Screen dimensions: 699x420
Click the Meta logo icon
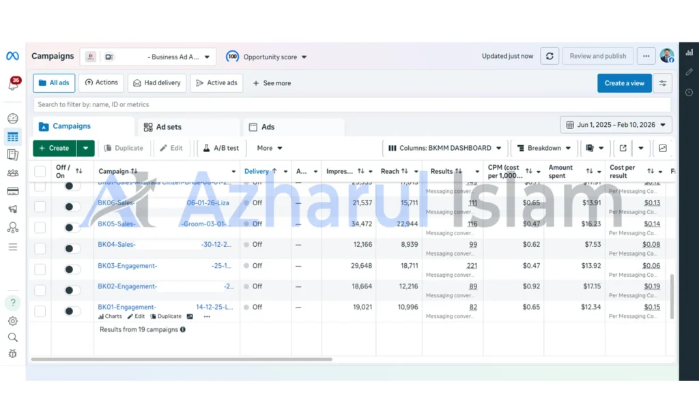click(12, 56)
